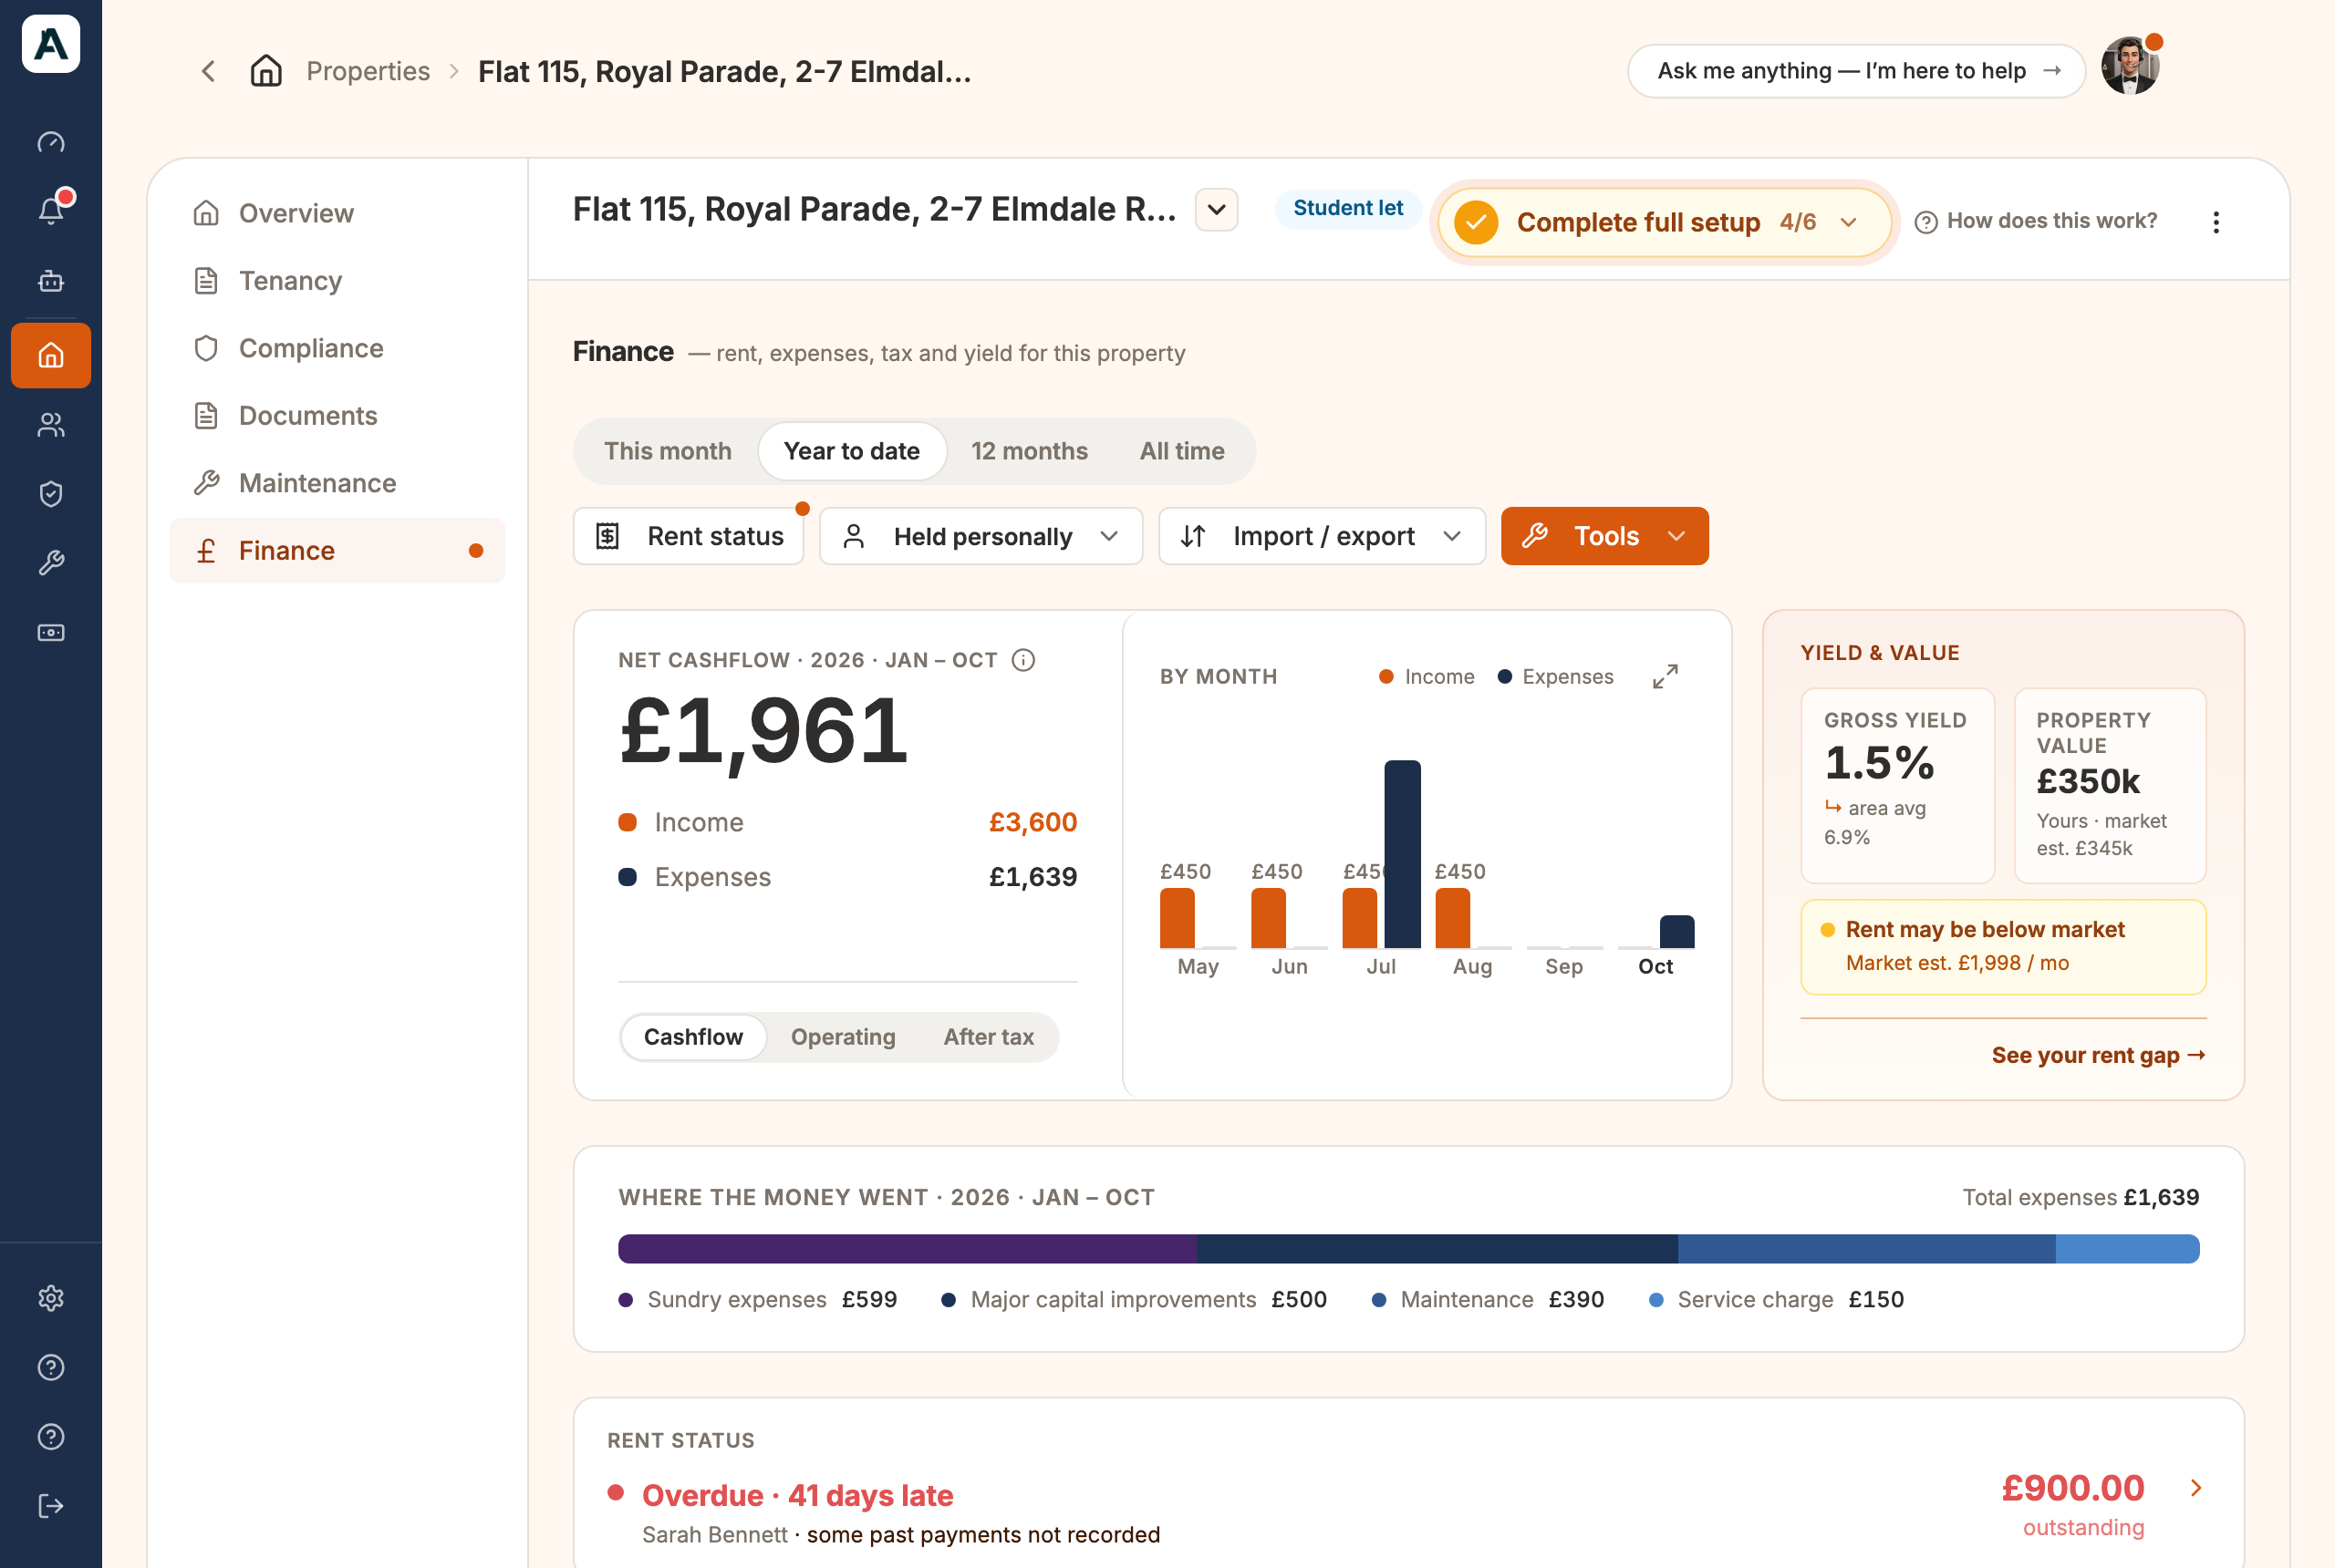Open the Import / export dropdown
Image resolution: width=2335 pixels, height=1568 pixels.
1322,537
